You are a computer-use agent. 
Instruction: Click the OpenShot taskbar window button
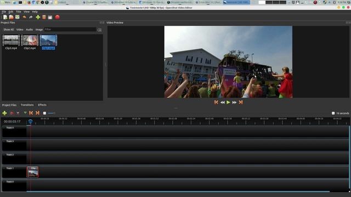tap(236, 2)
